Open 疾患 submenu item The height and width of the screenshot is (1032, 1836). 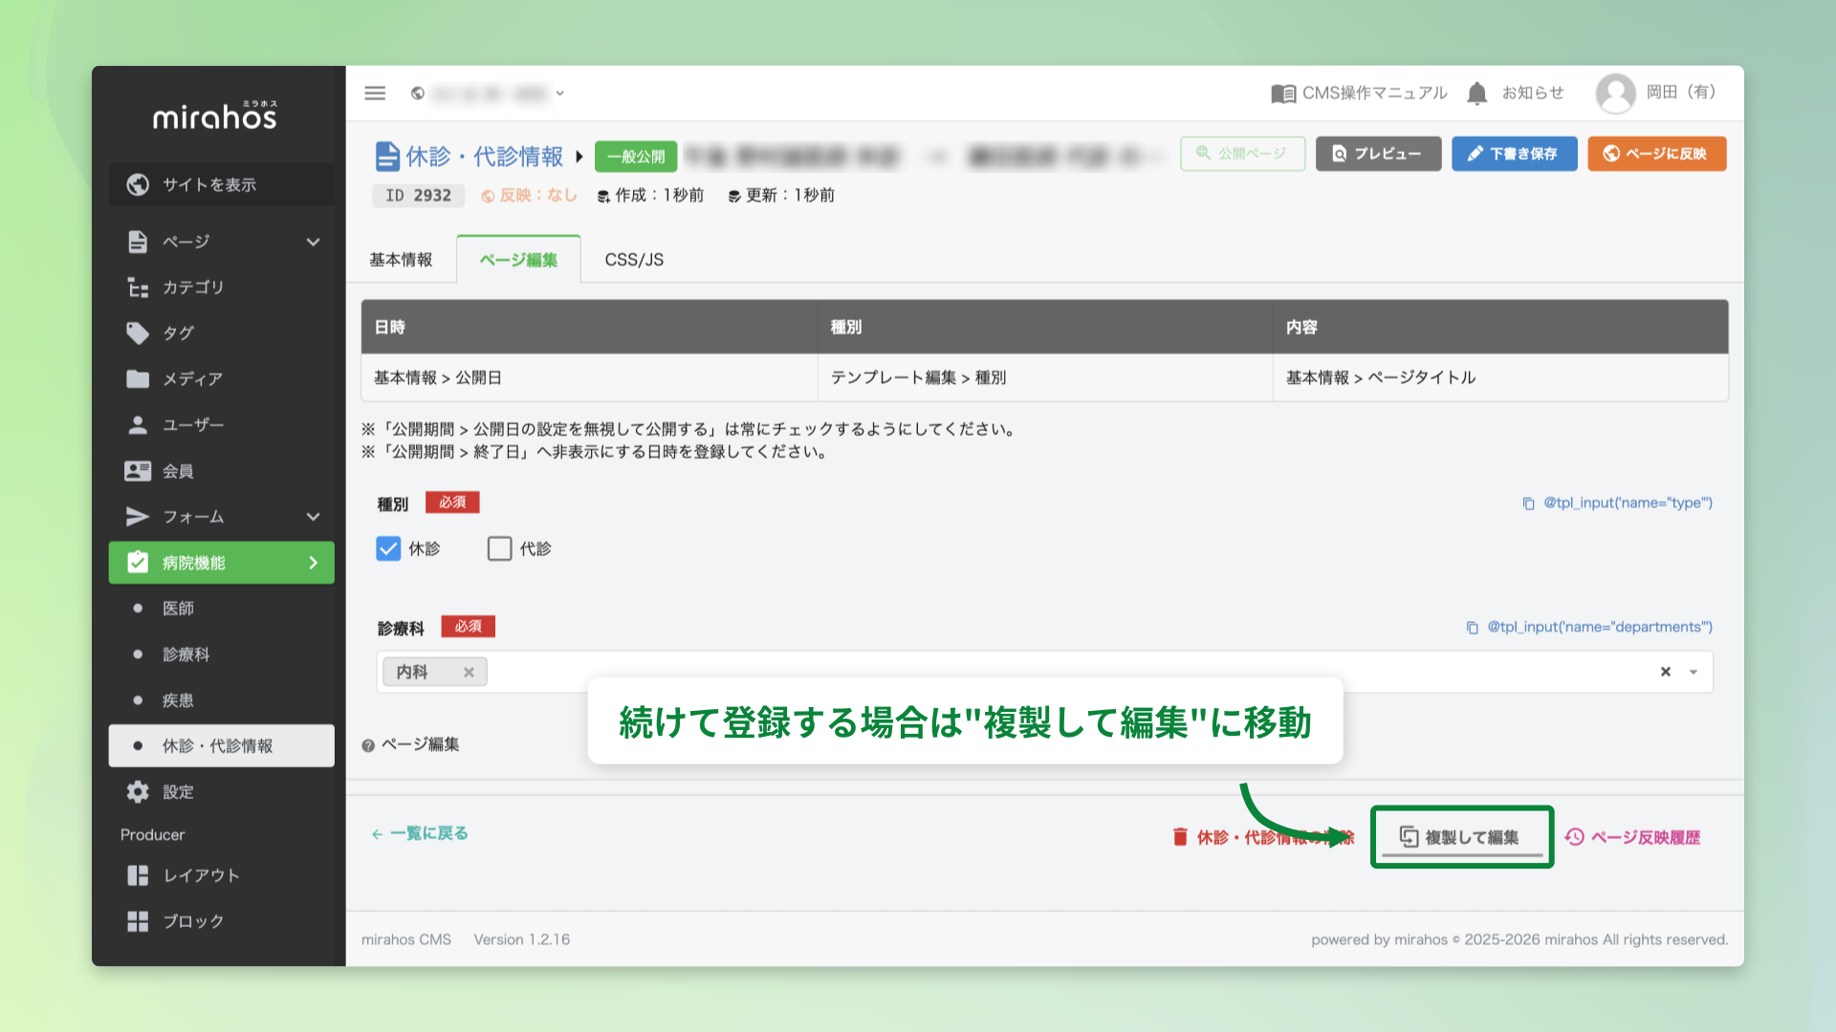[x=222, y=700]
